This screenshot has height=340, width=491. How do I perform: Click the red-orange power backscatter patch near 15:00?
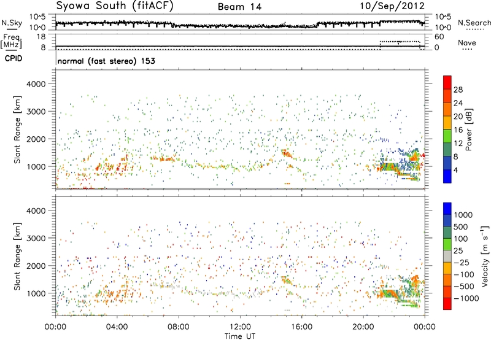[286, 153]
